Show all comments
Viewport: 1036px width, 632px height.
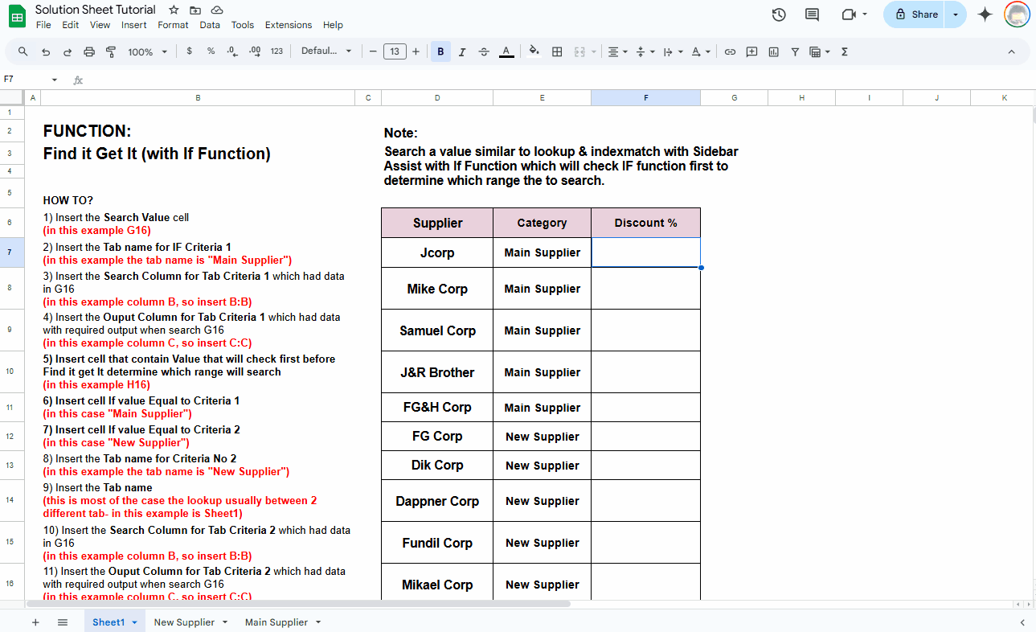[x=812, y=14]
